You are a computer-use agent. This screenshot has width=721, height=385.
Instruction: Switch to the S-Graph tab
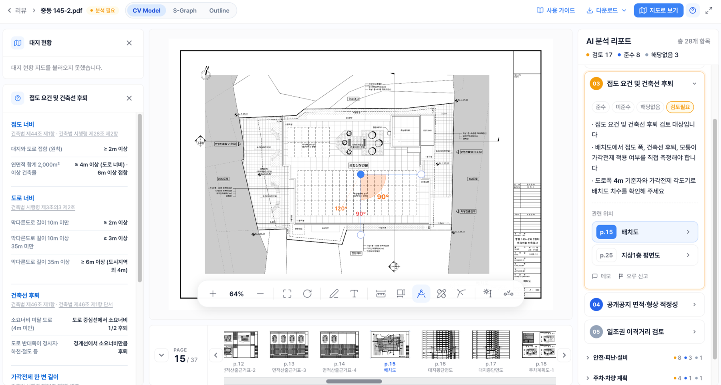coord(185,10)
